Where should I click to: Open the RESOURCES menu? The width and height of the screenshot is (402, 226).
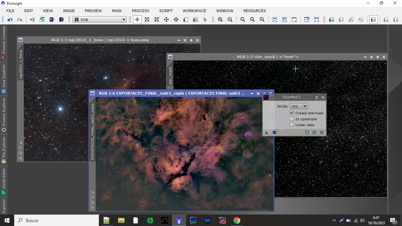click(255, 11)
